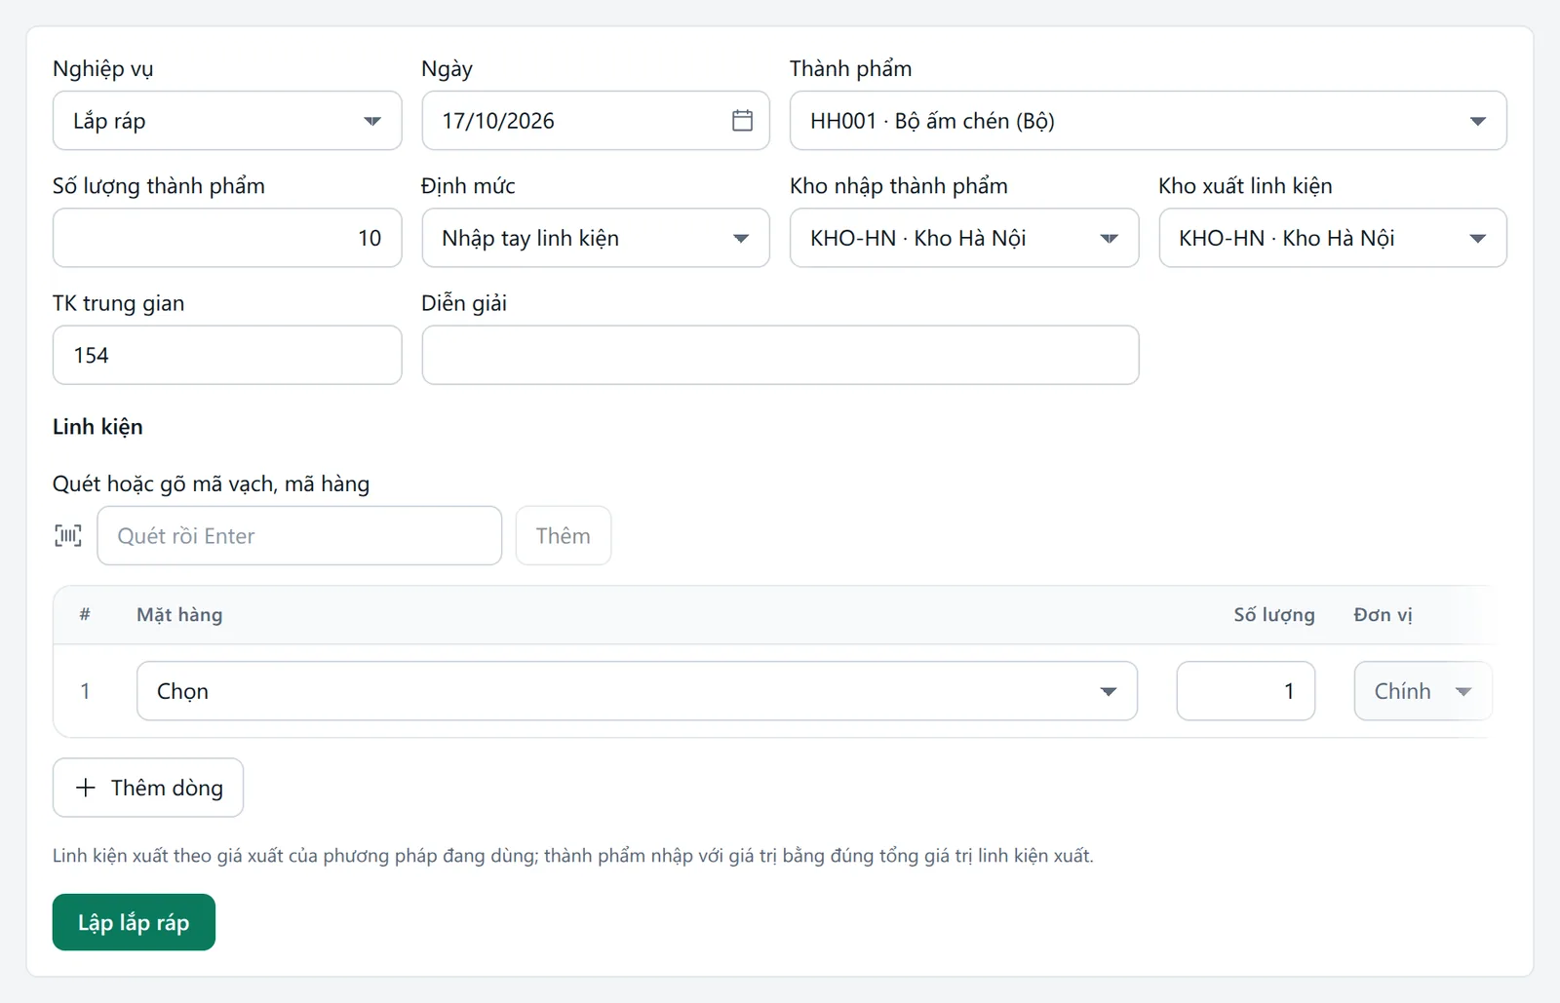Click the Nghiệp vụ field label
Image resolution: width=1560 pixels, height=1003 pixels.
pos(102,69)
